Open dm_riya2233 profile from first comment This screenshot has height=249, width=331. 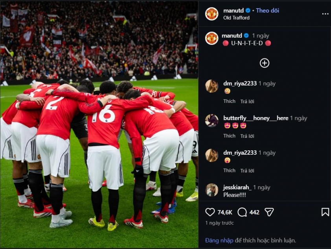240,84
